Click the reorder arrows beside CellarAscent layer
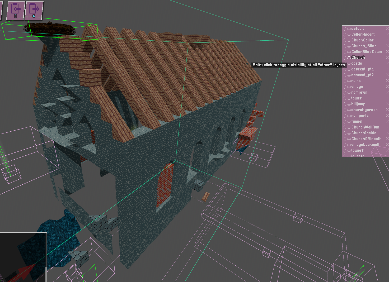 click(345, 34)
